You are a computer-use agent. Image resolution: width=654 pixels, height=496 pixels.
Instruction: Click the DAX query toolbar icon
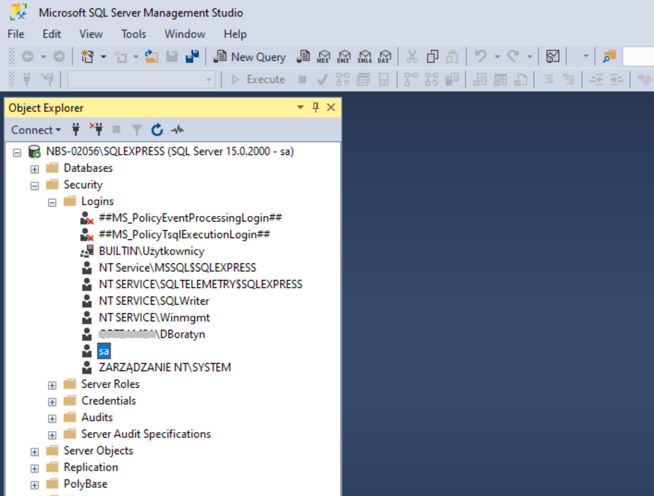click(384, 57)
